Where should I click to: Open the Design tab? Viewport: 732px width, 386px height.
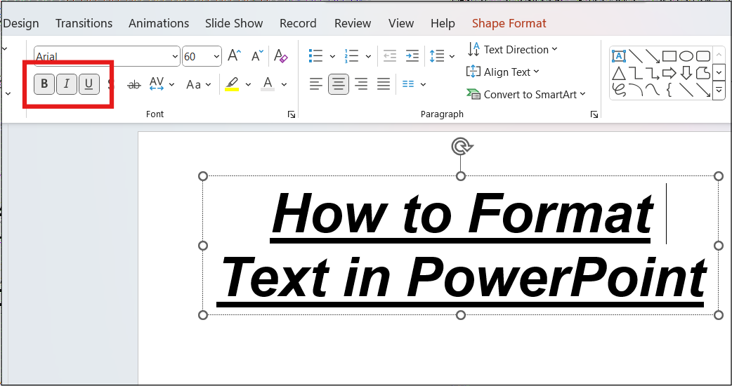(21, 23)
